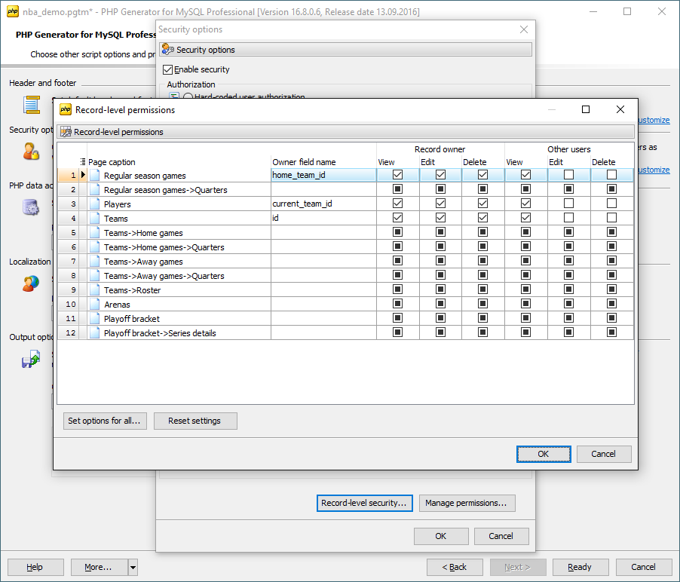Open the More... button dropdown arrow

tap(133, 567)
